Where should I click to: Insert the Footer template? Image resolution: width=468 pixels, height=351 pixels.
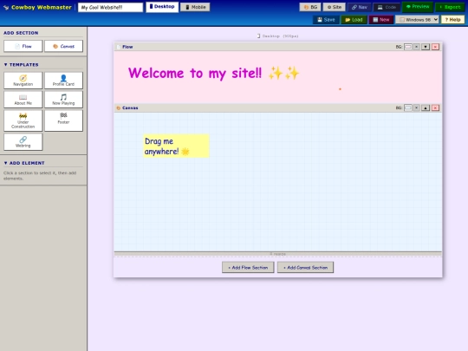click(63, 120)
